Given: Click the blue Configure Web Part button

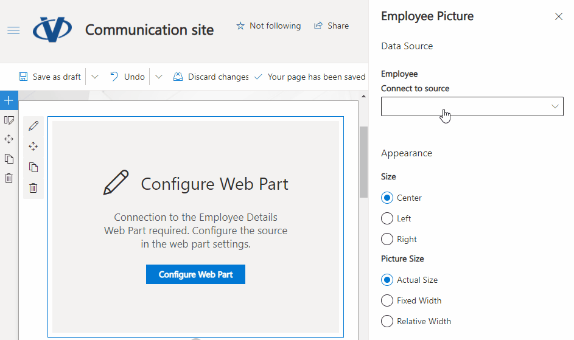Looking at the screenshot, I should (195, 274).
